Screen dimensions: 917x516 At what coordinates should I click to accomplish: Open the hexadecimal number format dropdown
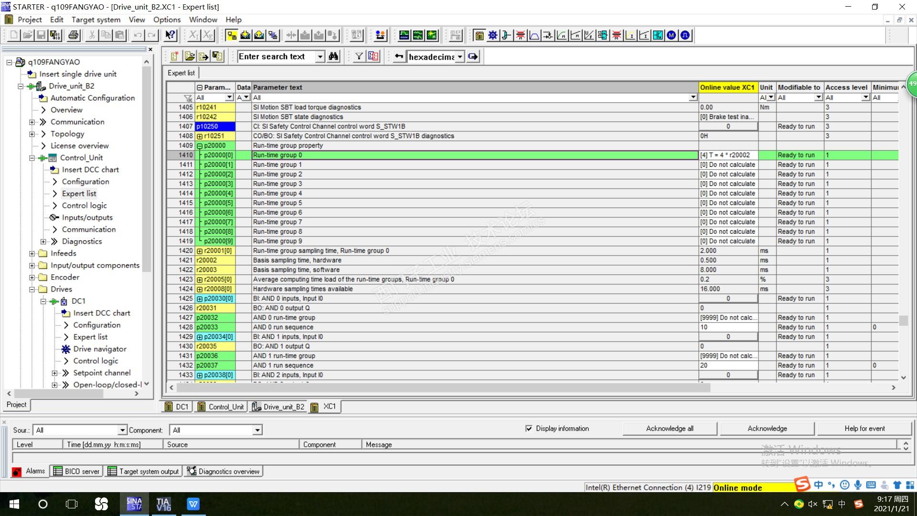(459, 57)
